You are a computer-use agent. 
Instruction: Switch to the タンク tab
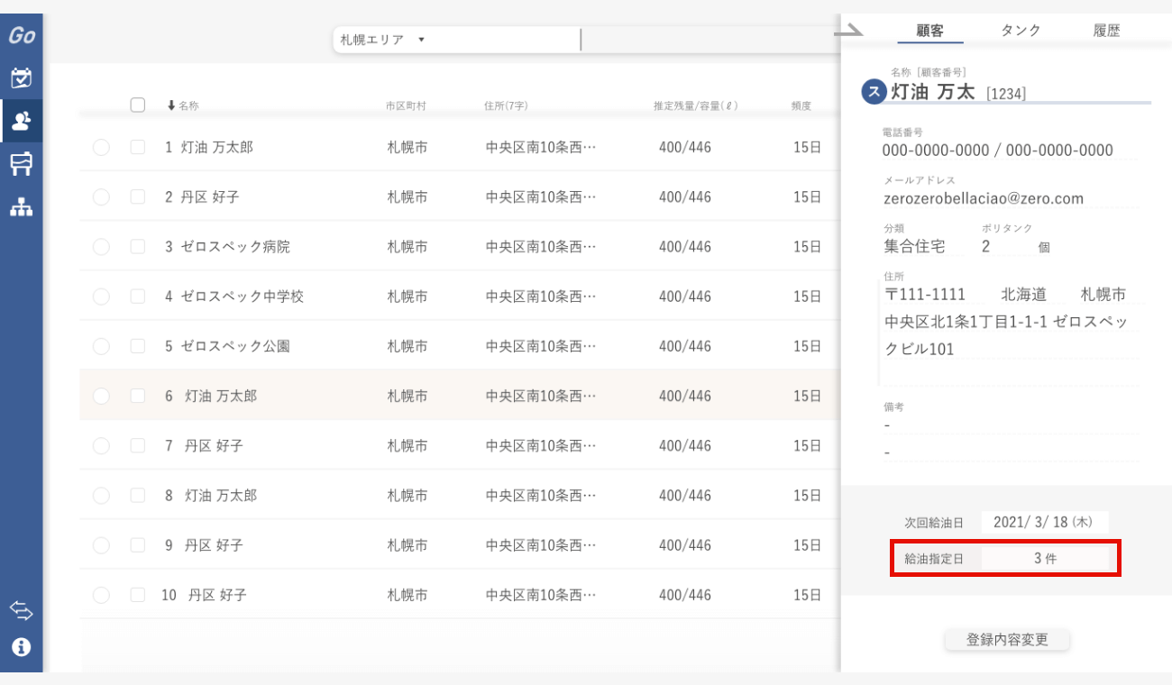(1021, 31)
